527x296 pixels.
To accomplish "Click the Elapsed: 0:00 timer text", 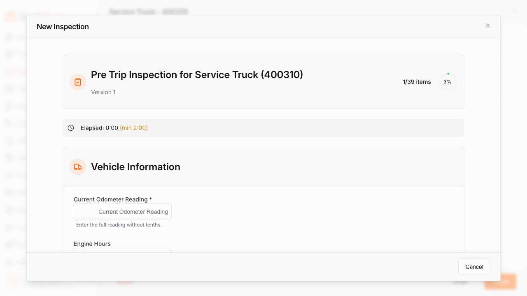I will (99, 128).
